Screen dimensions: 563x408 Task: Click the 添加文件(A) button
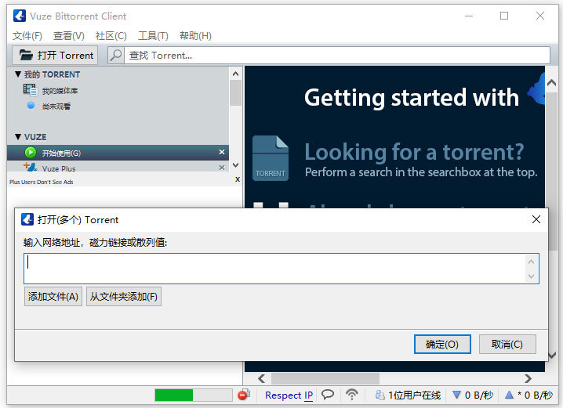click(53, 297)
